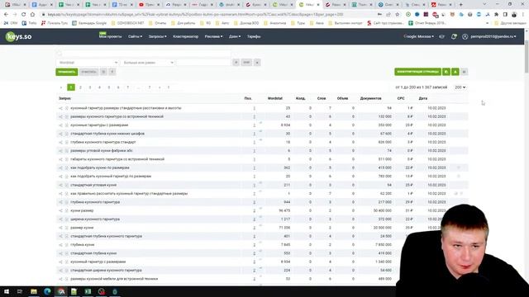Sort table by Запрос column header
The height and width of the screenshot is (297, 529).
[x=64, y=98]
